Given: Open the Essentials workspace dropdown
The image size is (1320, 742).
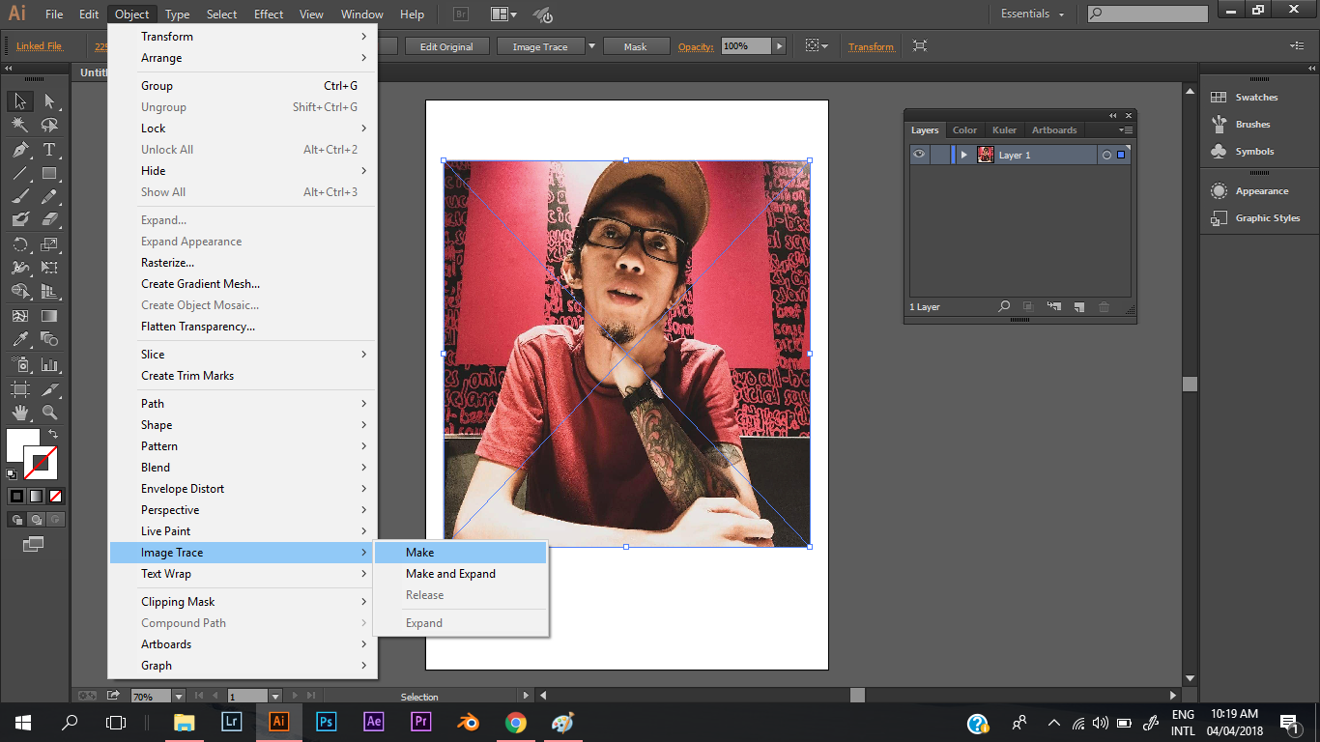Looking at the screenshot, I should coord(1033,14).
